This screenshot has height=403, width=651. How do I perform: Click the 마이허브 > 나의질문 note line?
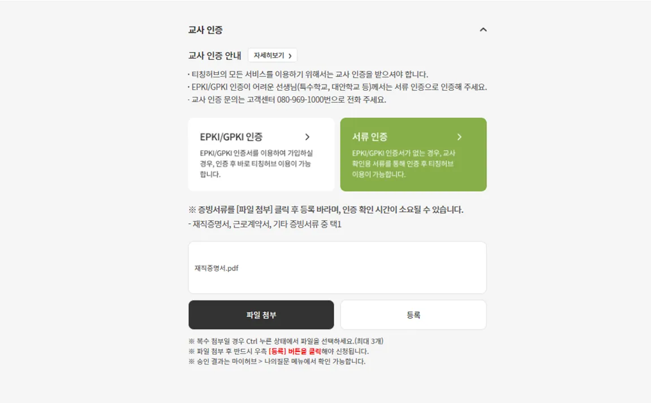pos(277,362)
